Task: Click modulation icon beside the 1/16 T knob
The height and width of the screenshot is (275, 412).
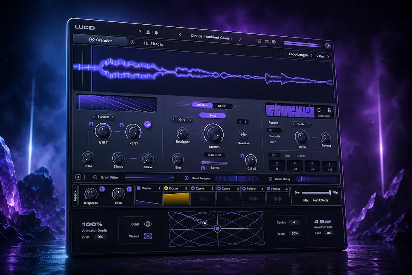Action: click(x=91, y=124)
